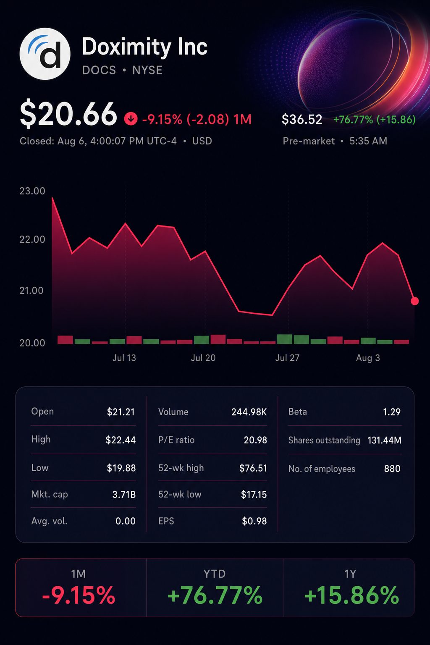The width and height of the screenshot is (430, 645).
Task: Click the 23.00 y-axis label
Action: pyautogui.click(x=32, y=191)
